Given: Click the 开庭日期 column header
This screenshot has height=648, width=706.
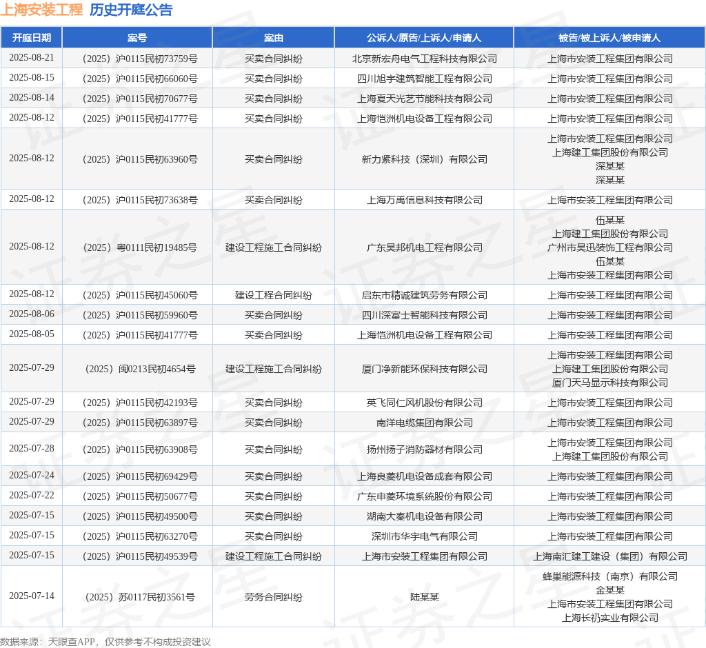Looking at the screenshot, I should point(32,38).
